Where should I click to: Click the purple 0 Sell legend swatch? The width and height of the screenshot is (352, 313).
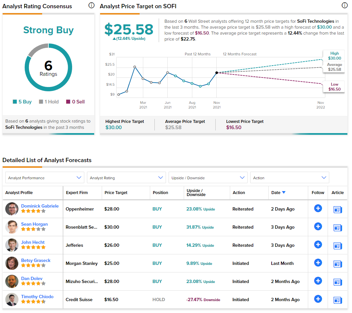click(x=68, y=102)
